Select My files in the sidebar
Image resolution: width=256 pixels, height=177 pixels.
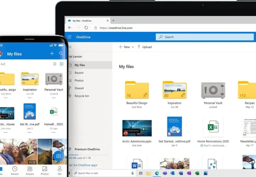coord(90,65)
